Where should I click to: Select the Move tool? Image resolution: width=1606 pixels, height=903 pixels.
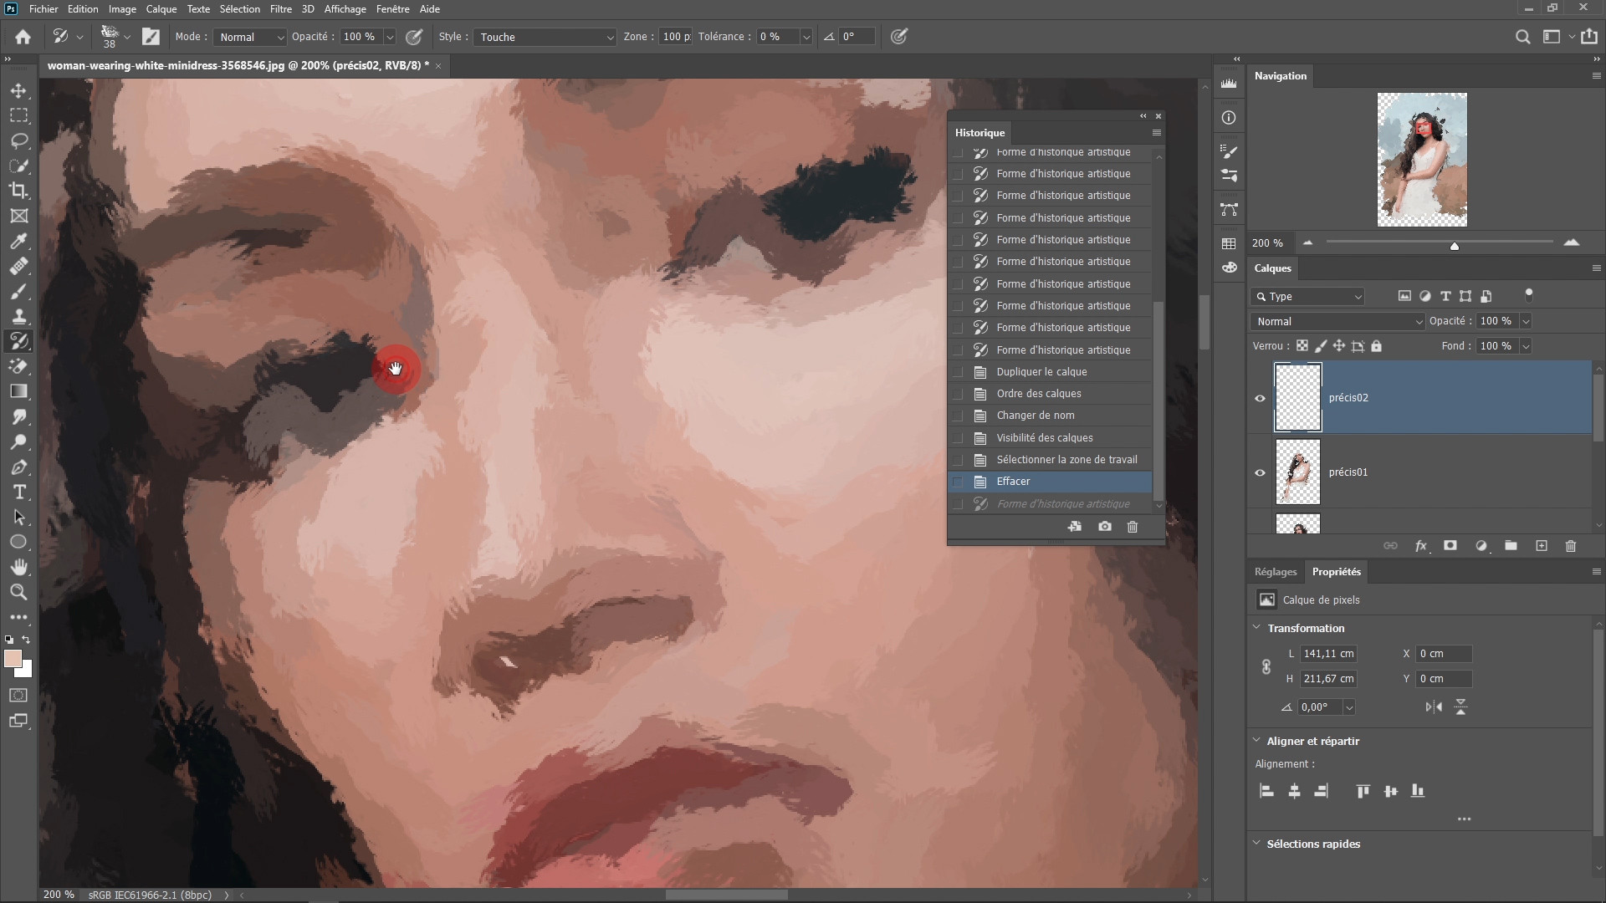point(18,90)
